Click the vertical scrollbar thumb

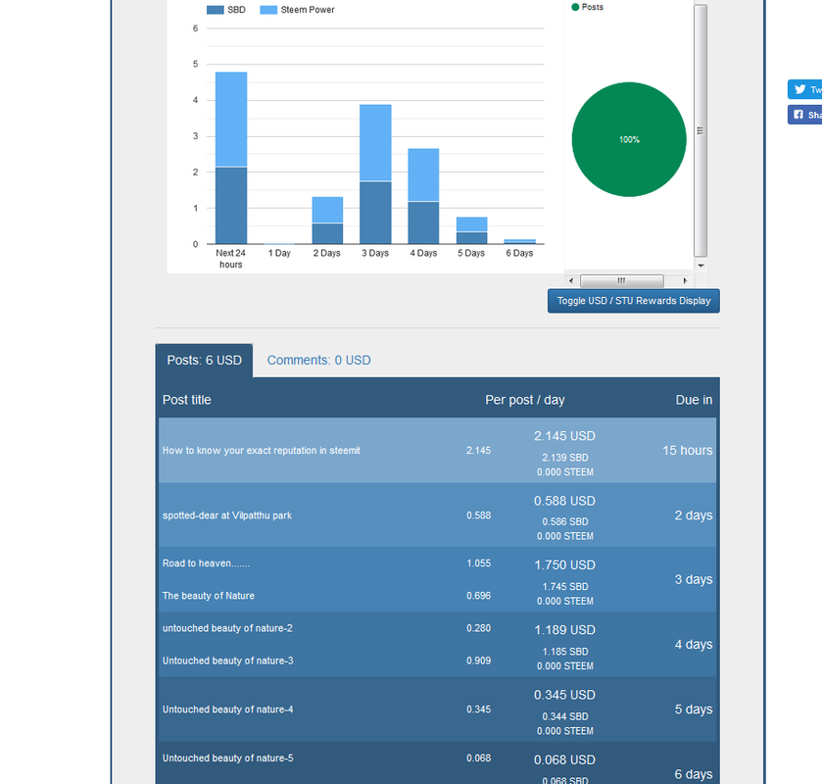click(x=701, y=131)
